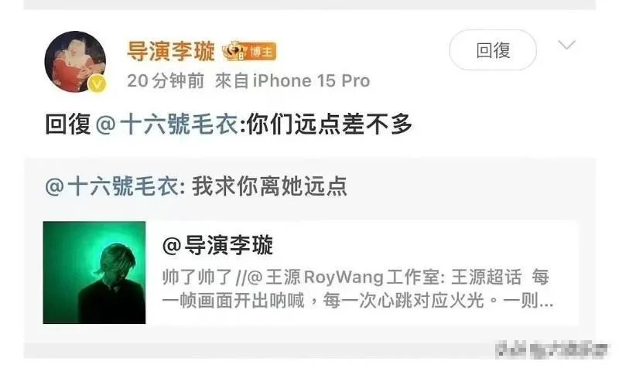
Task: Open @十六號毛衣 mention in the reply line
Action: 167,124
